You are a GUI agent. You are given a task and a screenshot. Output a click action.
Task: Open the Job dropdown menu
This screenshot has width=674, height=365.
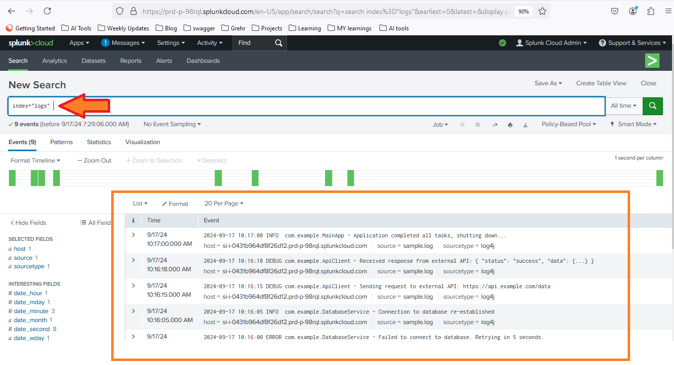pyautogui.click(x=440, y=125)
